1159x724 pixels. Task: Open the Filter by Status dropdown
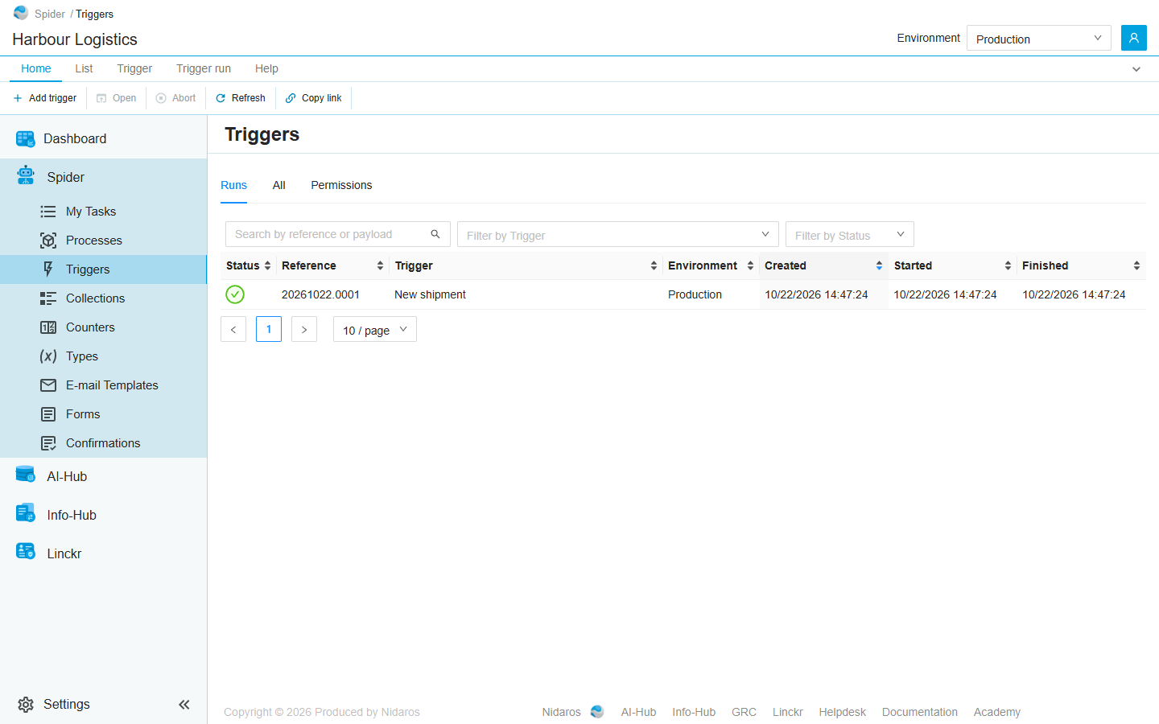[850, 234]
